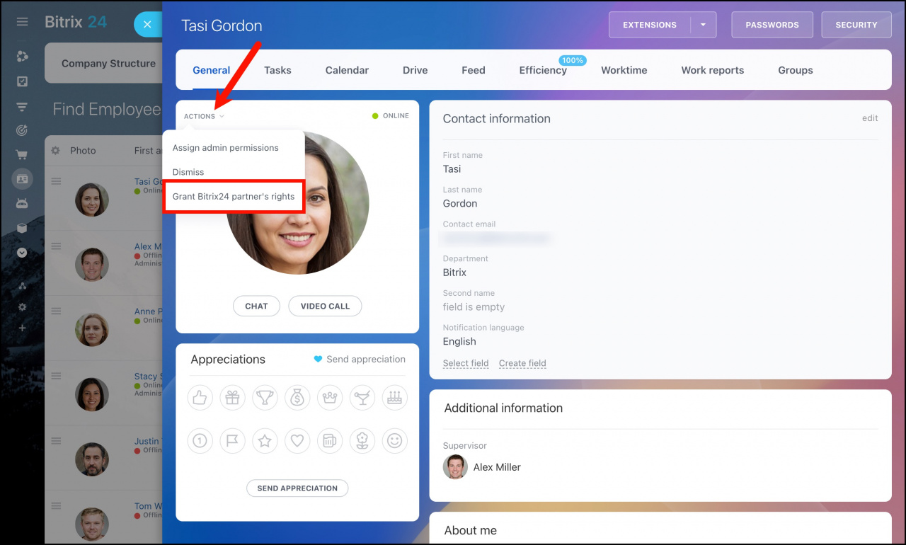The image size is (906, 545).
Task: Click edit in Contact information
Action: pyautogui.click(x=870, y=118)
